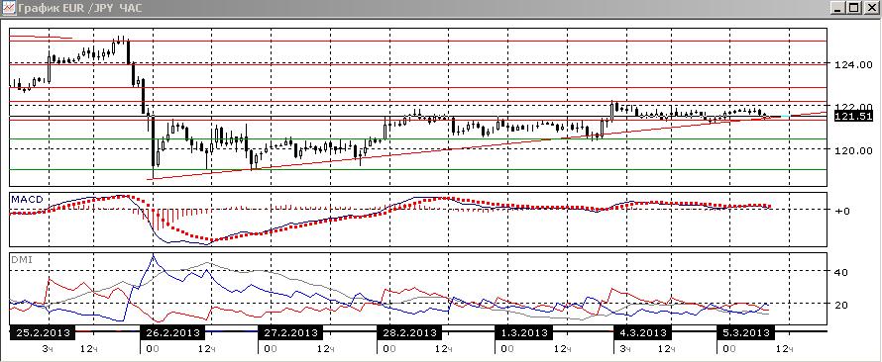This screenshot has width=882, height=362.
Task: Click the chart icon in the title bar
Action: point(8,8)
